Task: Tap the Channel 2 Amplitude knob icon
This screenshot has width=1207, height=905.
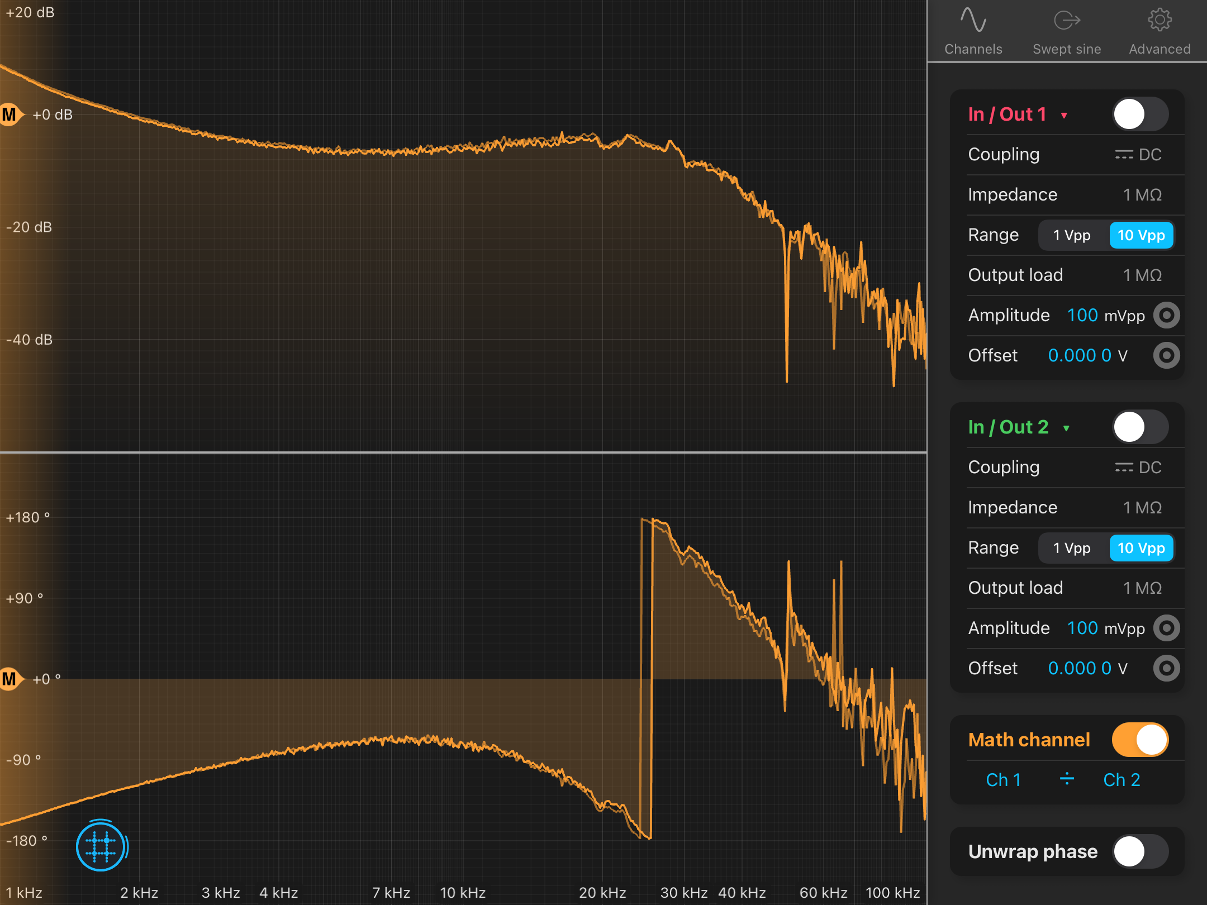Action: [1166, 628]
